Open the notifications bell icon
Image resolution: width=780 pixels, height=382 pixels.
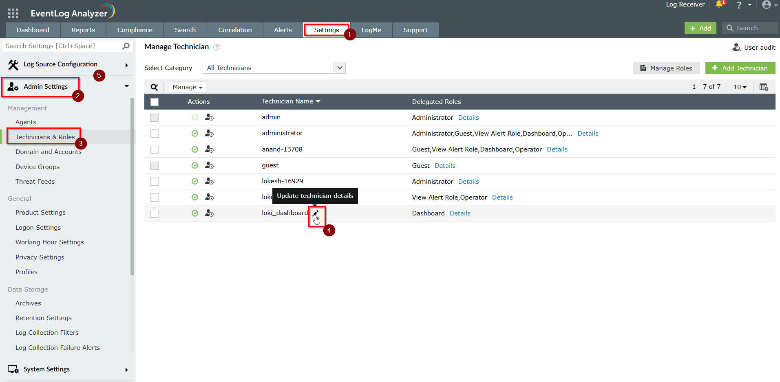(x=719, y=4)
